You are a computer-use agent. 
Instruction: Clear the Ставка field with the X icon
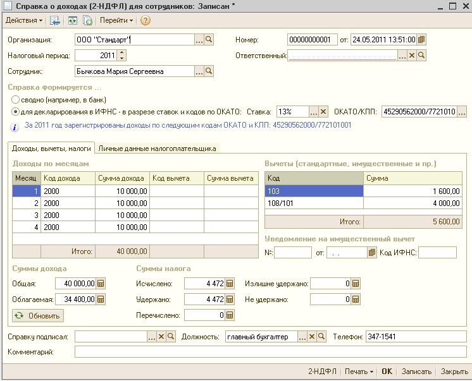323,112
